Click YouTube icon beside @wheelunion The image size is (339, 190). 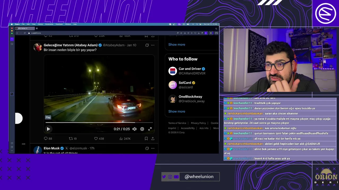tap(176, 177)
